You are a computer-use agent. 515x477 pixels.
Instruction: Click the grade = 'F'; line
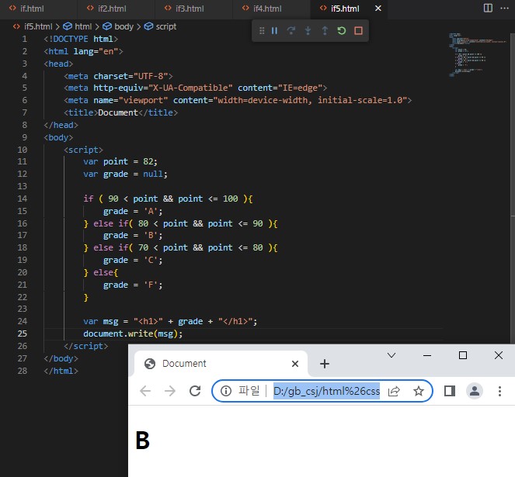[x=133, y=285]
